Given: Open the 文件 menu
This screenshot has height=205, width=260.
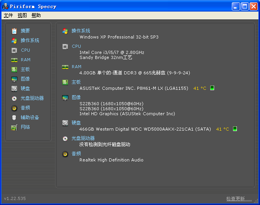Looking at the screenshot, I should [8, 15].
